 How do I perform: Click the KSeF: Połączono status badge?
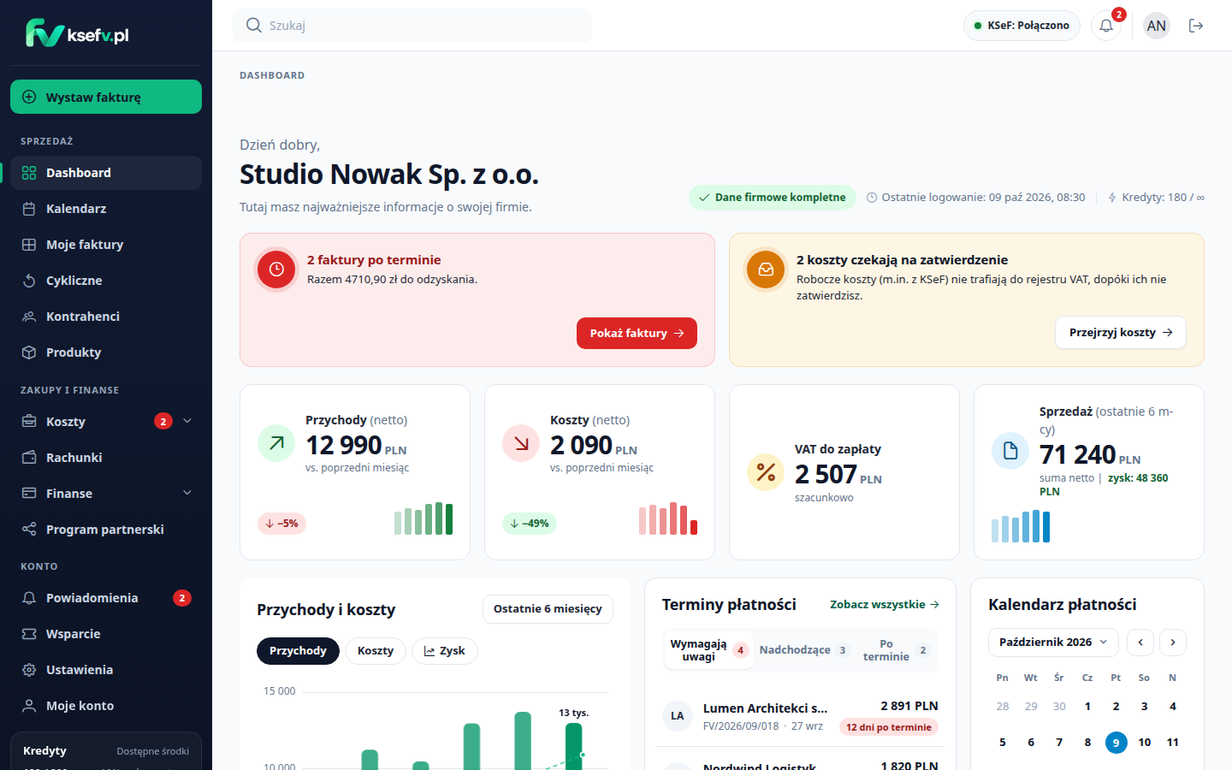(x=1022, y=26)
